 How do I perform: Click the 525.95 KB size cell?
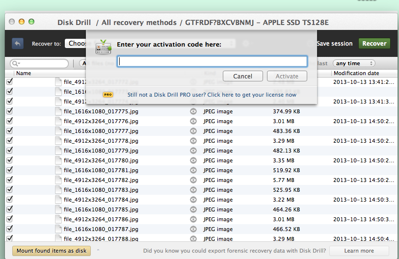tap(286, 190)
